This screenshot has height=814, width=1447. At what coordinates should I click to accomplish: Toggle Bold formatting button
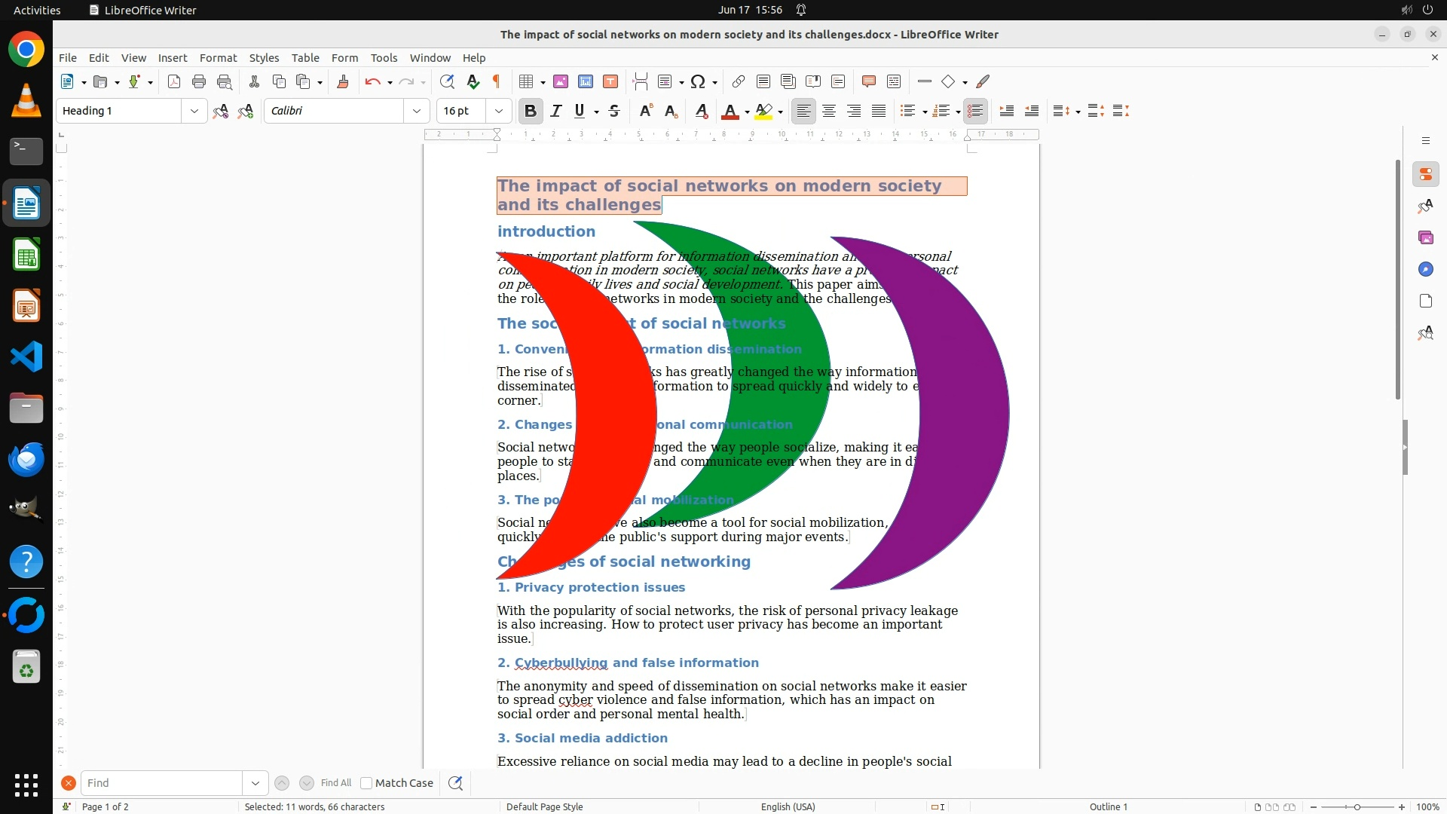click(531, 111)
